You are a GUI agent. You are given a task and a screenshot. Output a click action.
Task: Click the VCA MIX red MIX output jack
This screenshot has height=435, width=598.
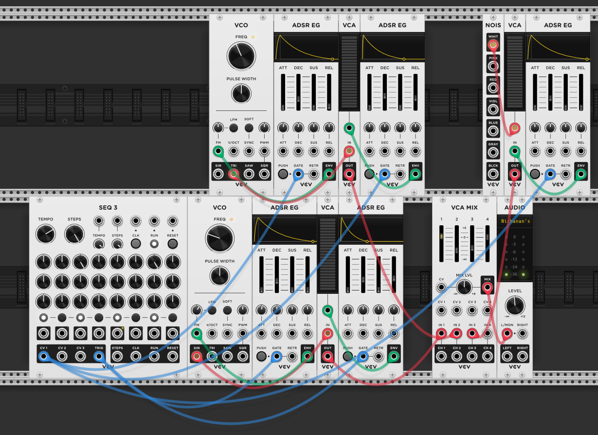point(487,288)
